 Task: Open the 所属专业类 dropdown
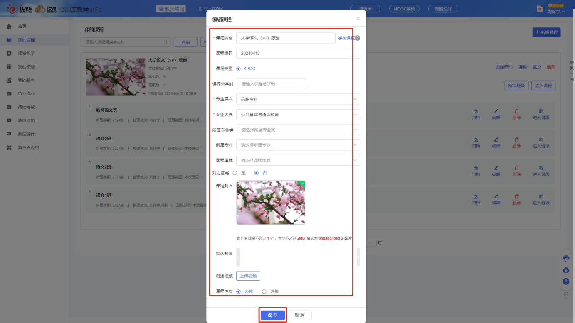click(x=298, y=130)
